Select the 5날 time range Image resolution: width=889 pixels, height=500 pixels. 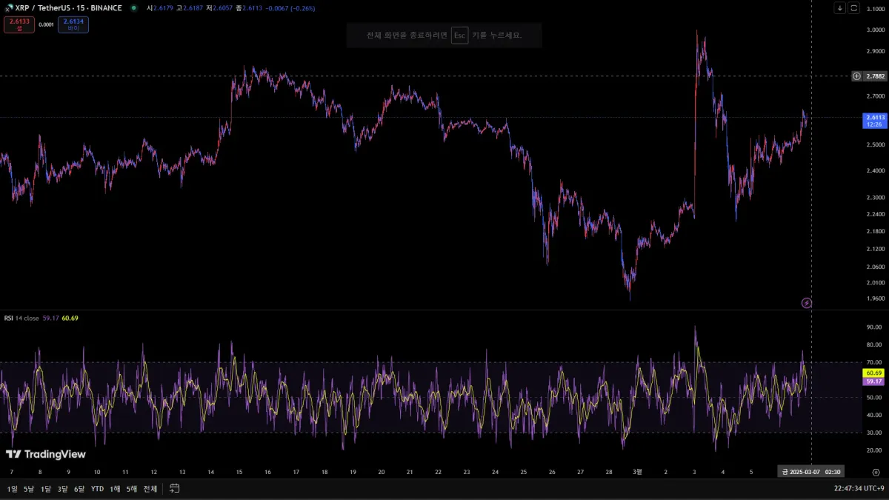tap(29, 489)
